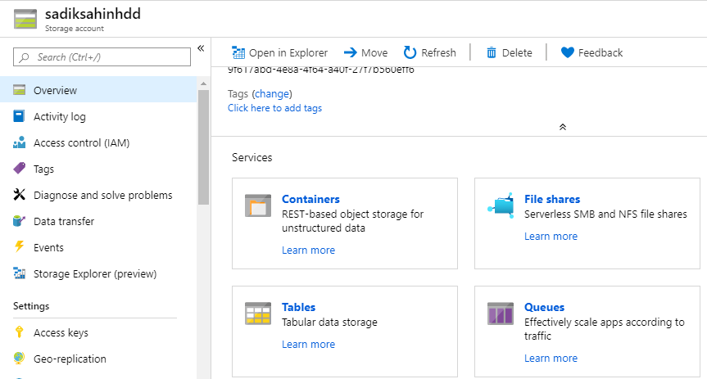Click the Access control (IAM) people icon
Image resolution: width=707 pixels, height=379 pixels.
(19, 142)
